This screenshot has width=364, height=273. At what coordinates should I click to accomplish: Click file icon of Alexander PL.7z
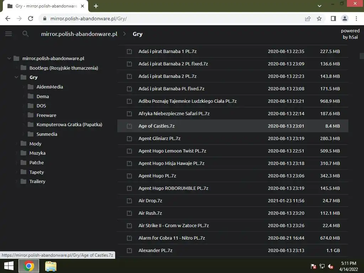pyautogui.click(x=129, y=251)
